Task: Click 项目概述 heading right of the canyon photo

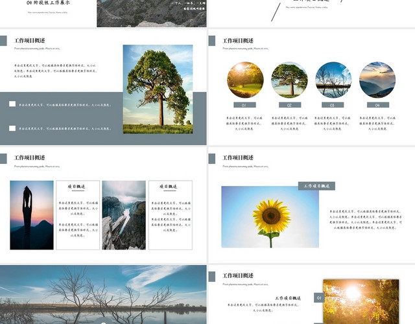Action: 169,187
